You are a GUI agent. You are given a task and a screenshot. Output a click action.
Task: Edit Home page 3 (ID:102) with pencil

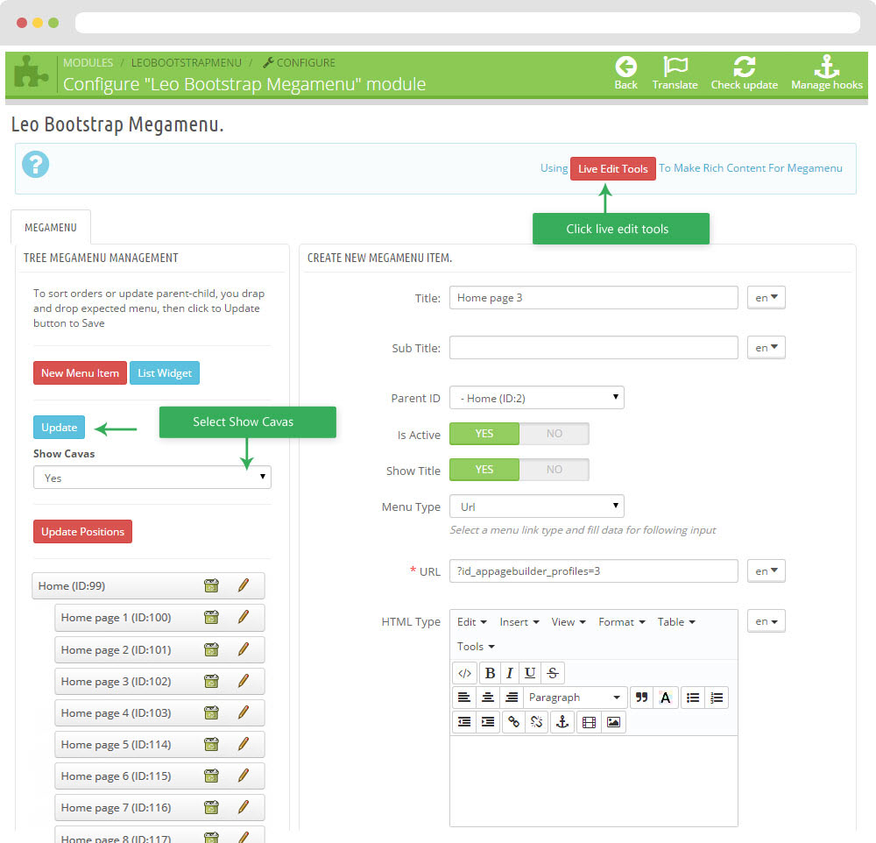click(243, 681)
